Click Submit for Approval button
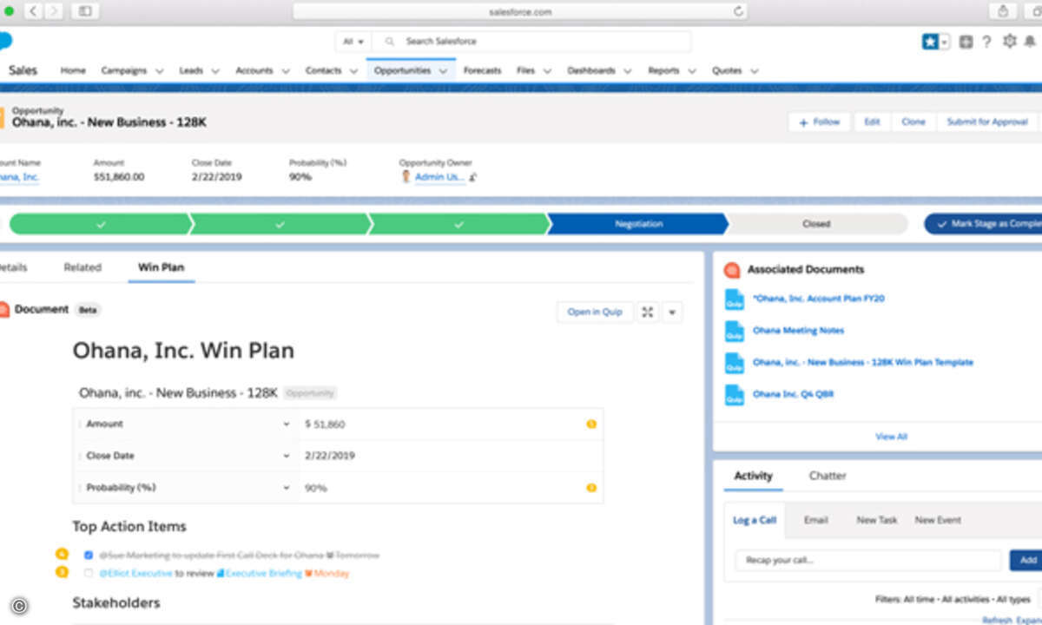The height and width of the screenshot is (625, 1042). 987,122
